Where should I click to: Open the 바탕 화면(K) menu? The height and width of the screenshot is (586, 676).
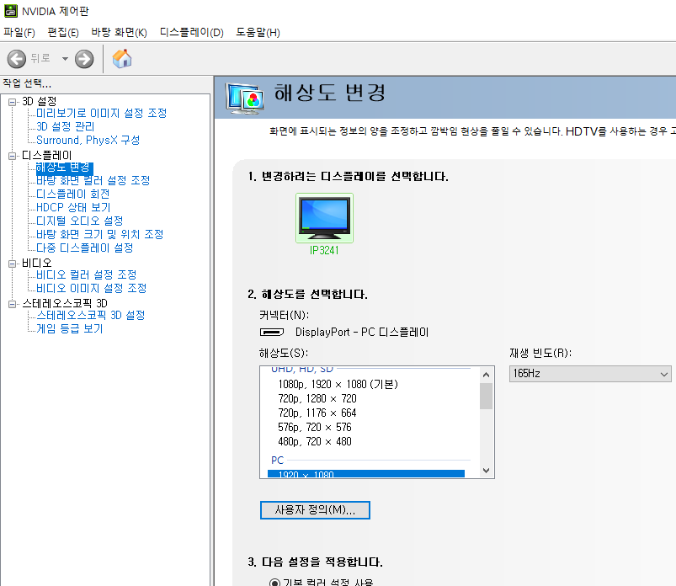119,32
